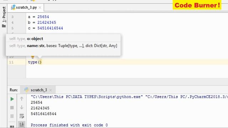Click the console output line 25654

pyautogui.click(x=36, y=102)
